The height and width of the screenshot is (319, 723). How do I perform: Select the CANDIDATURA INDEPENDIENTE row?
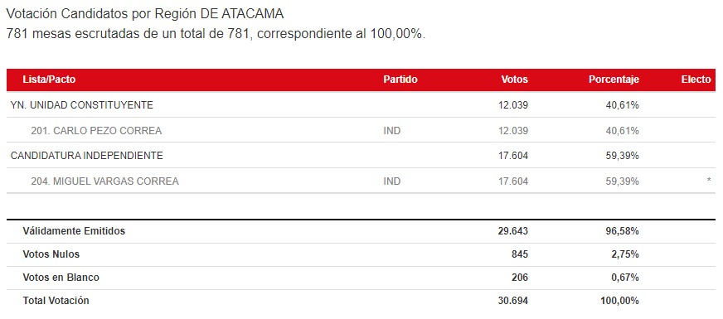tap(361, 156)
